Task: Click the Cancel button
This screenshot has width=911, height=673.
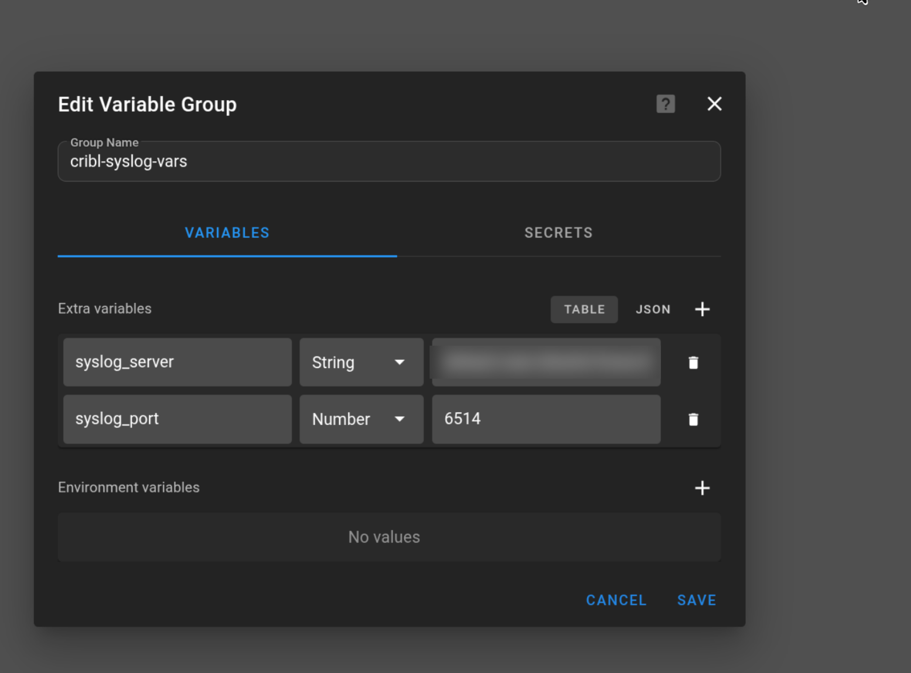Action: 616,600
